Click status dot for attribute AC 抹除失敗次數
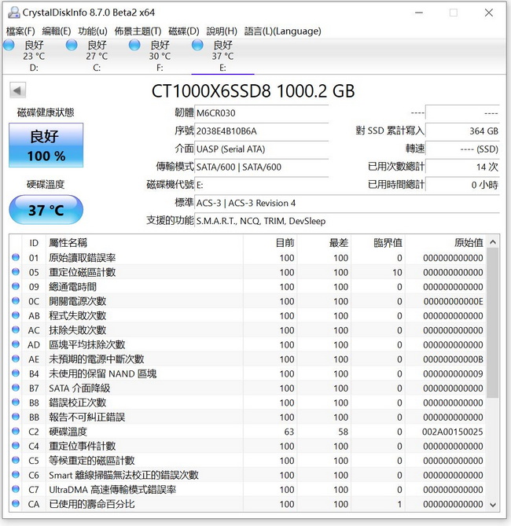 pos(16,329)
